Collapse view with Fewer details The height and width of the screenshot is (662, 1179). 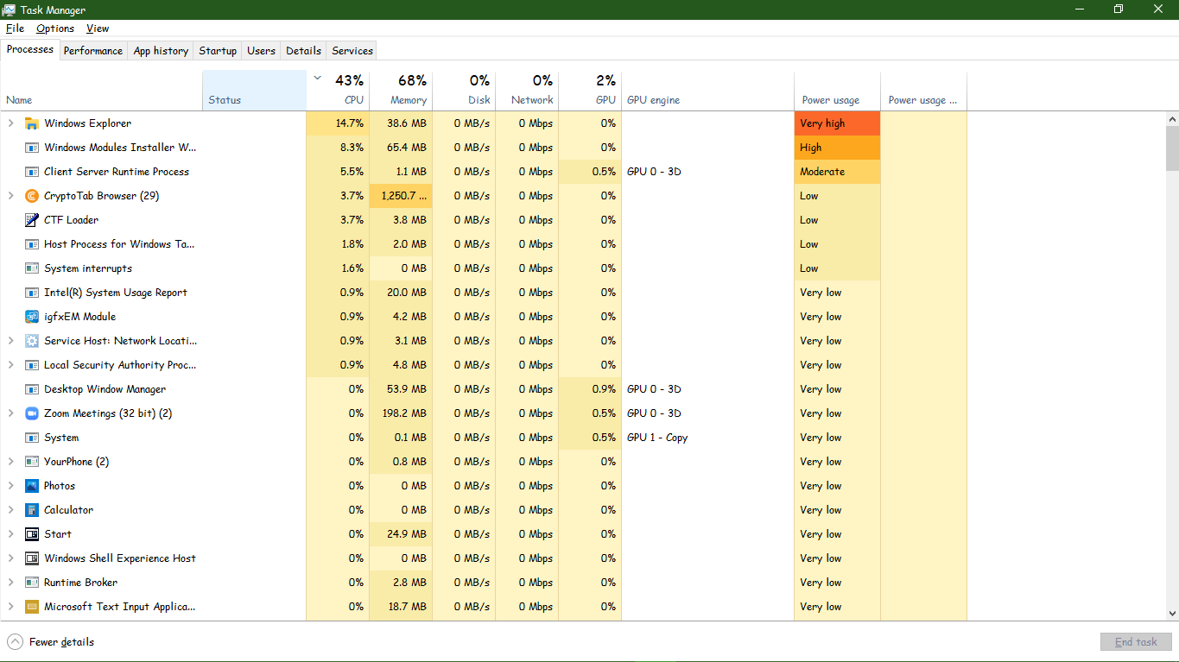tap(51, 642)
